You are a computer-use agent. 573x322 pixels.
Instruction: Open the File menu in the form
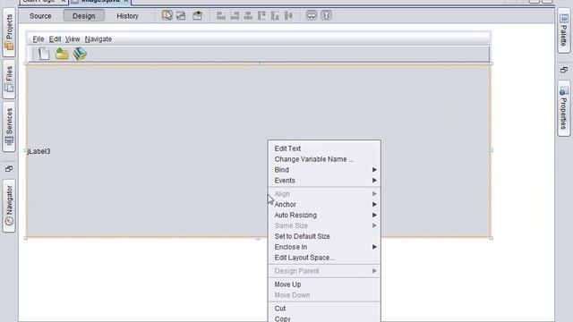[x=38, y=39]
